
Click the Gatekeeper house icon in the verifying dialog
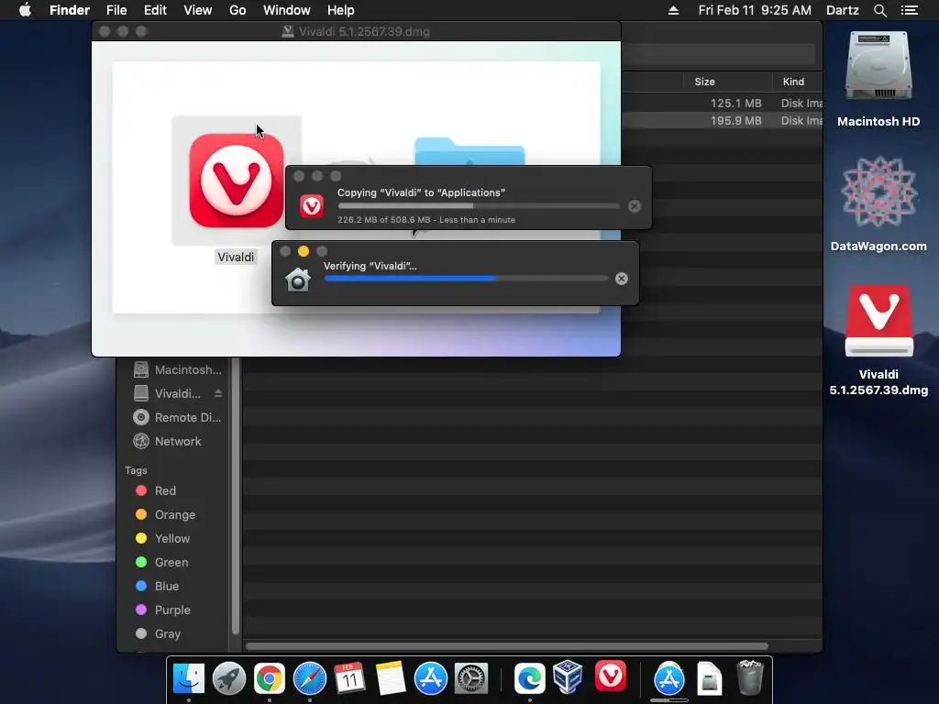[298, 280]
